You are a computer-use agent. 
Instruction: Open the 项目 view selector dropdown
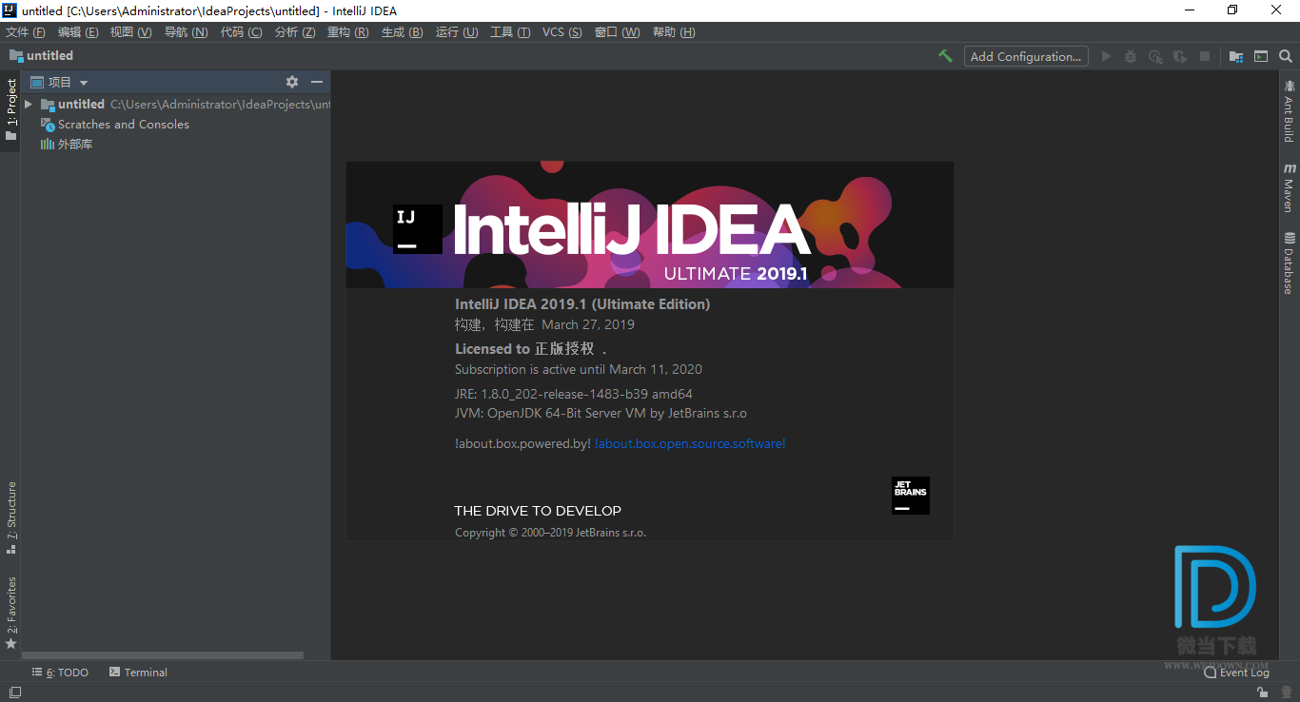click(59, 83)
